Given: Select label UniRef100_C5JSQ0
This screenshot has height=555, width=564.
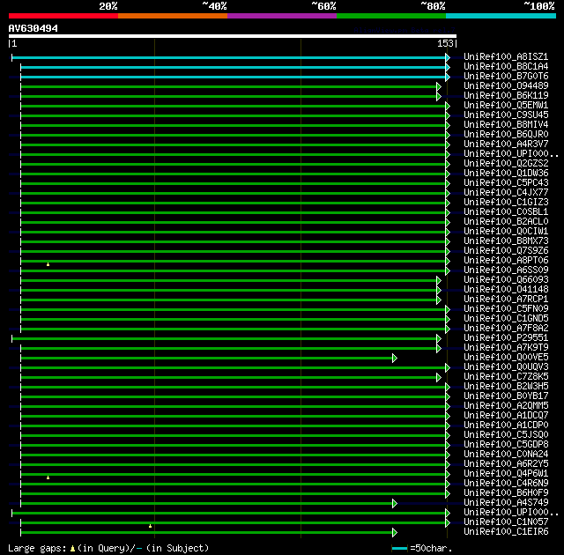Looking at the screenshot, I should click(506, 435).
